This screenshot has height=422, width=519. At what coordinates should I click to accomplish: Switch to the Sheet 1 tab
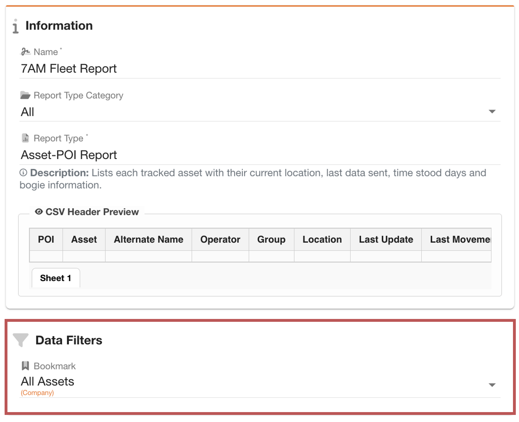[x=56, y=278]
